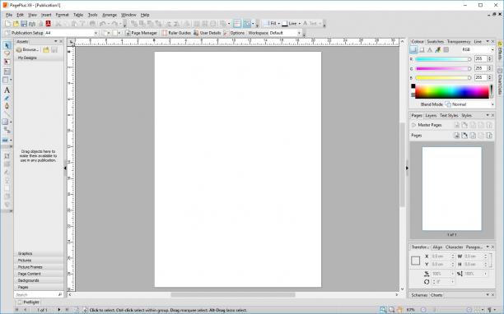Click Browse in the Assets panel
The image size is (504, 314).
pyautogui.click(x=28, y=49)
